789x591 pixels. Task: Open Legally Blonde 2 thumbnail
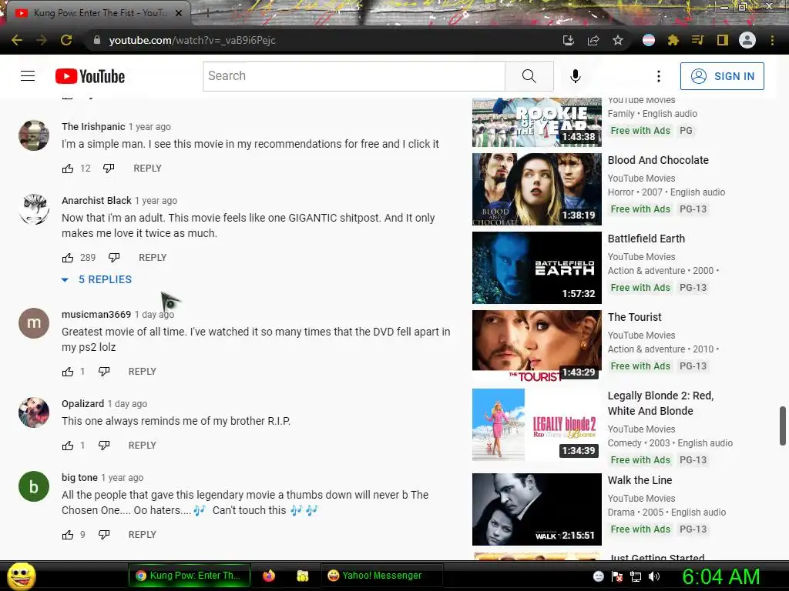coord(537,425)
